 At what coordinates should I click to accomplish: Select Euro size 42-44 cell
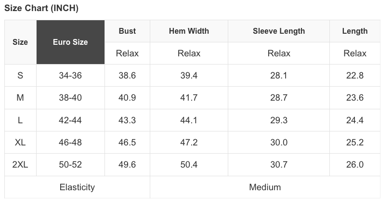pyautogui.click(x=70, y=120)
